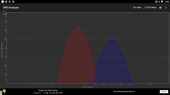Select the Wifishka network label
The height and width of the screenshot is (95, 170).
tap(112, 41)
